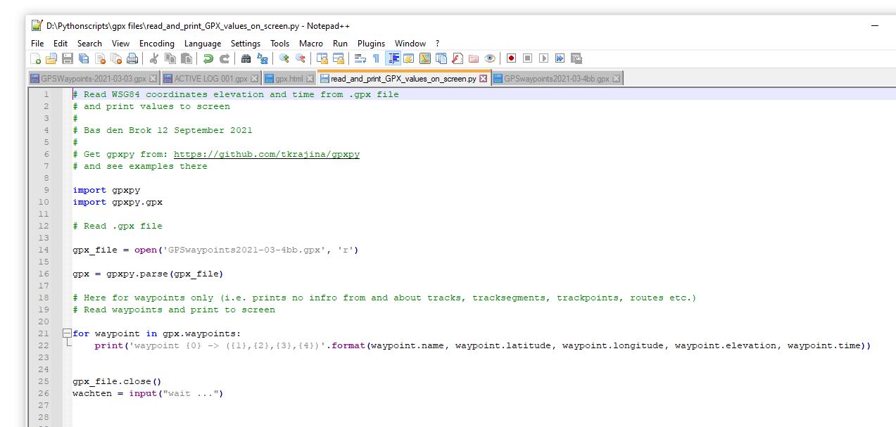Open the Encoding menu
This screenshot has height=427, width=896.
[x=156, y=43]
